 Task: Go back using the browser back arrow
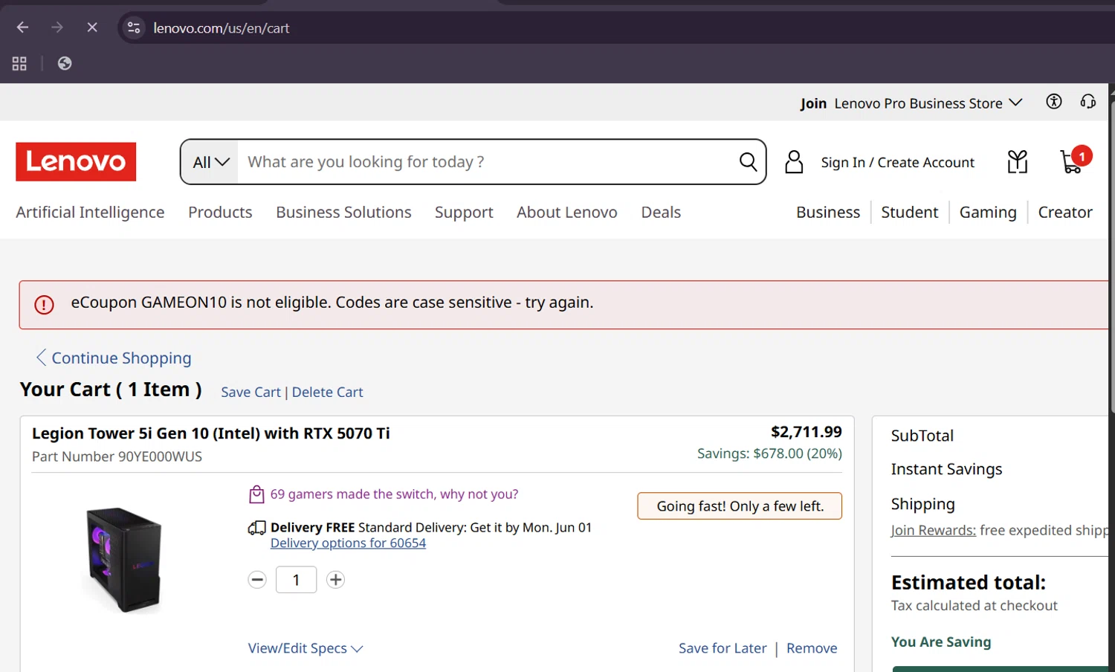click(22, 28)
